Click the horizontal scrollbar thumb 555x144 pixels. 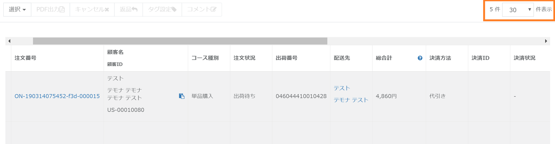pos(180,41)
